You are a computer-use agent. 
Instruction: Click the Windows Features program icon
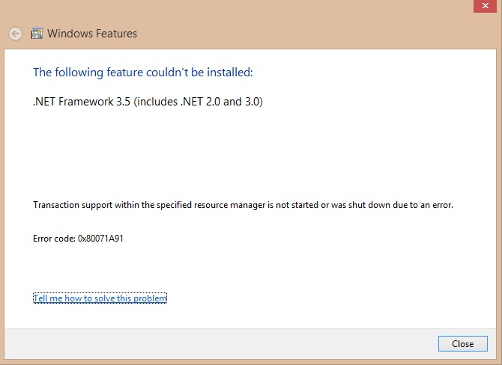click(37, 34)
